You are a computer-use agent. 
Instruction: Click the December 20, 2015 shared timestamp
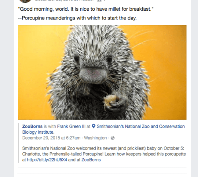51,138
